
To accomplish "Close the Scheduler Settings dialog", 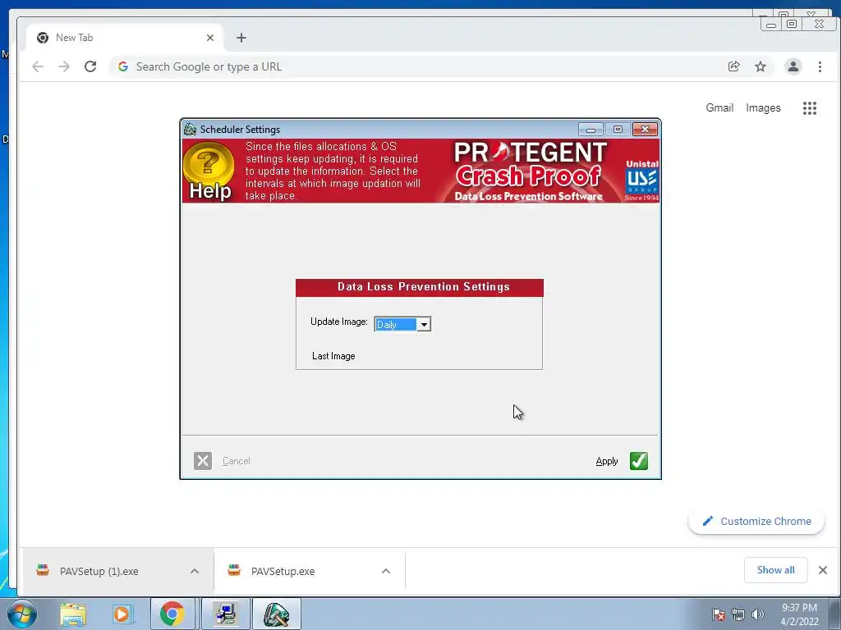I will pyautogui.click(x=646, y=129).
